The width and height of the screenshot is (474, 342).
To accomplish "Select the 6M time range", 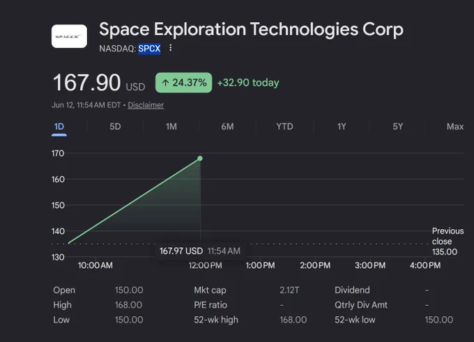I will pos(227,126).
